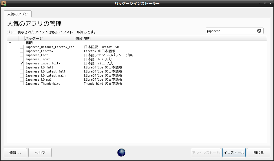
Task: Click the 情報 column header
Action: click(x=79, y=38)
